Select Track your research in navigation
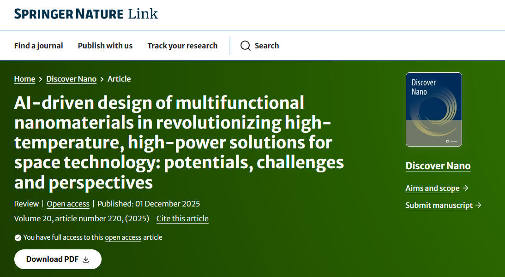 click(x=182, y=46)
